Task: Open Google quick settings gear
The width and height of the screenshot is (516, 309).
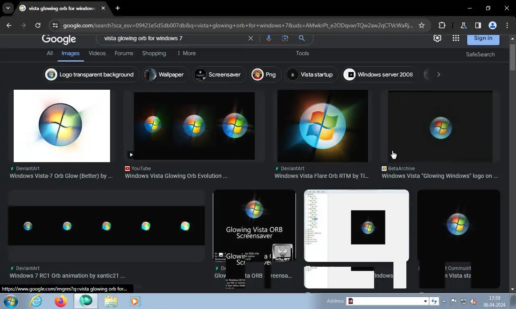Action: pos(437,38)
